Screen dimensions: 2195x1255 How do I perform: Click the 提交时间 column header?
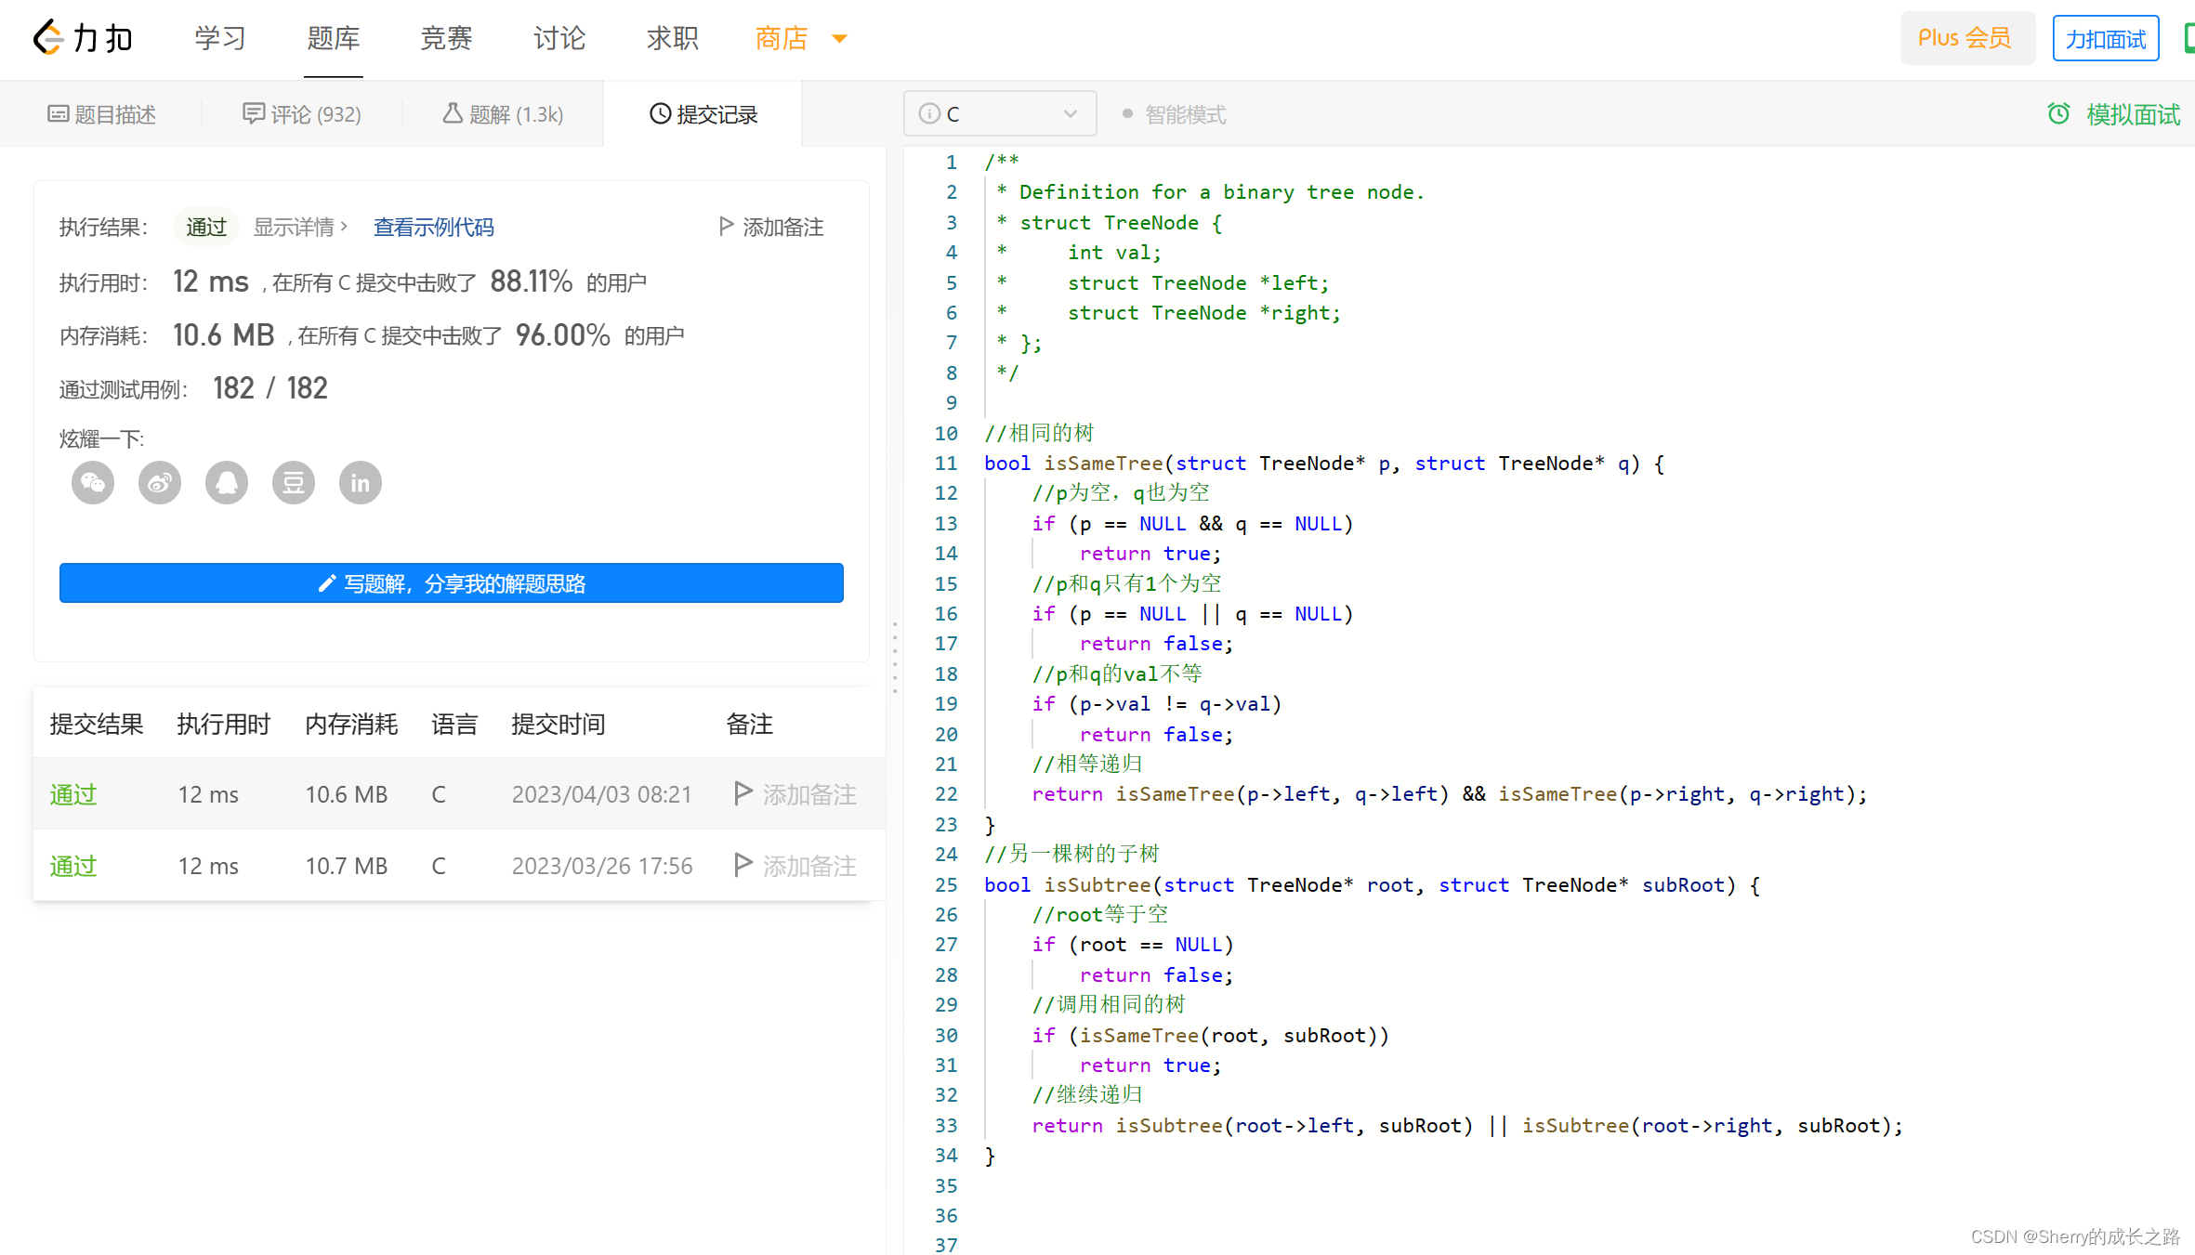tap(558, 724)
